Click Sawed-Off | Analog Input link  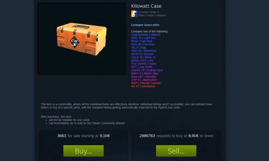coord(147,70)
